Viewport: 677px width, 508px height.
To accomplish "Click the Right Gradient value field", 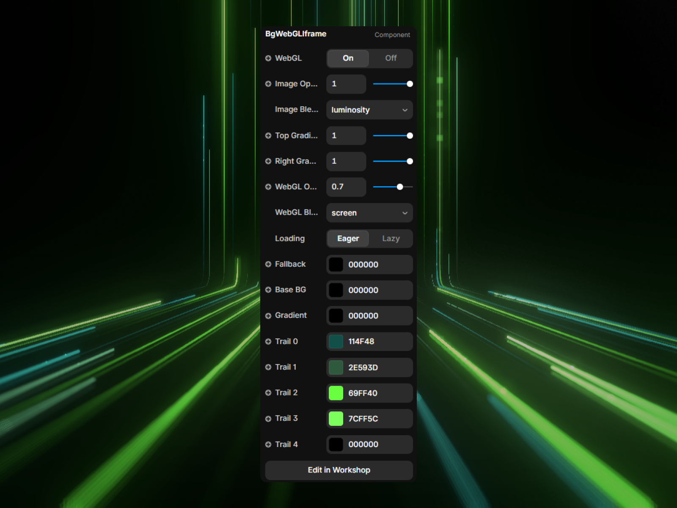I will click(x=346, y=161).
